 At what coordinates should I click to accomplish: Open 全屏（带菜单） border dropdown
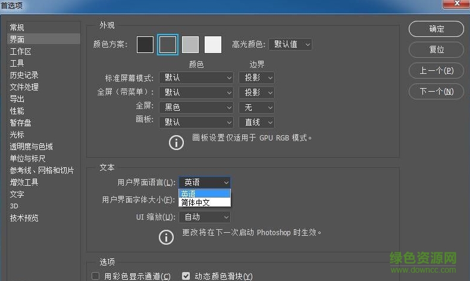(256, 92)
